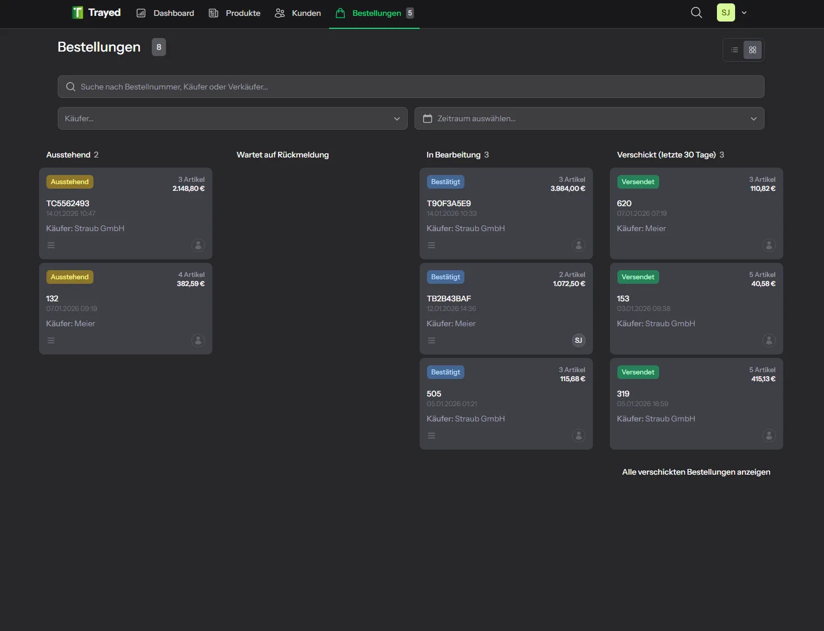The height and width of the screenshot is (631, 824).
Task: Click assignee avatar icon on order 132
Action: pos(198,340)
